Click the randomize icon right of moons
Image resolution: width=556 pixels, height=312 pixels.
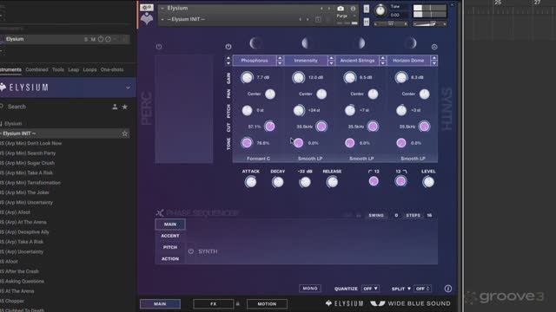point(434,47)
